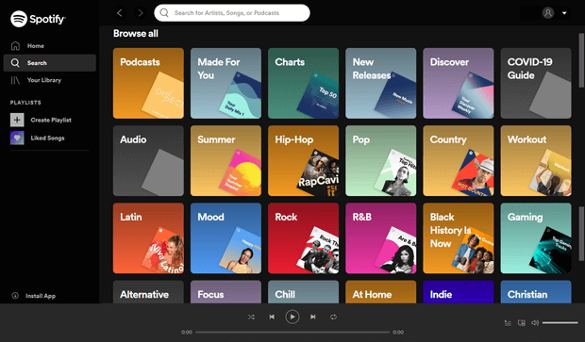
Task: Open the Hip-Hop category
Action: click(x=303, y=160)
